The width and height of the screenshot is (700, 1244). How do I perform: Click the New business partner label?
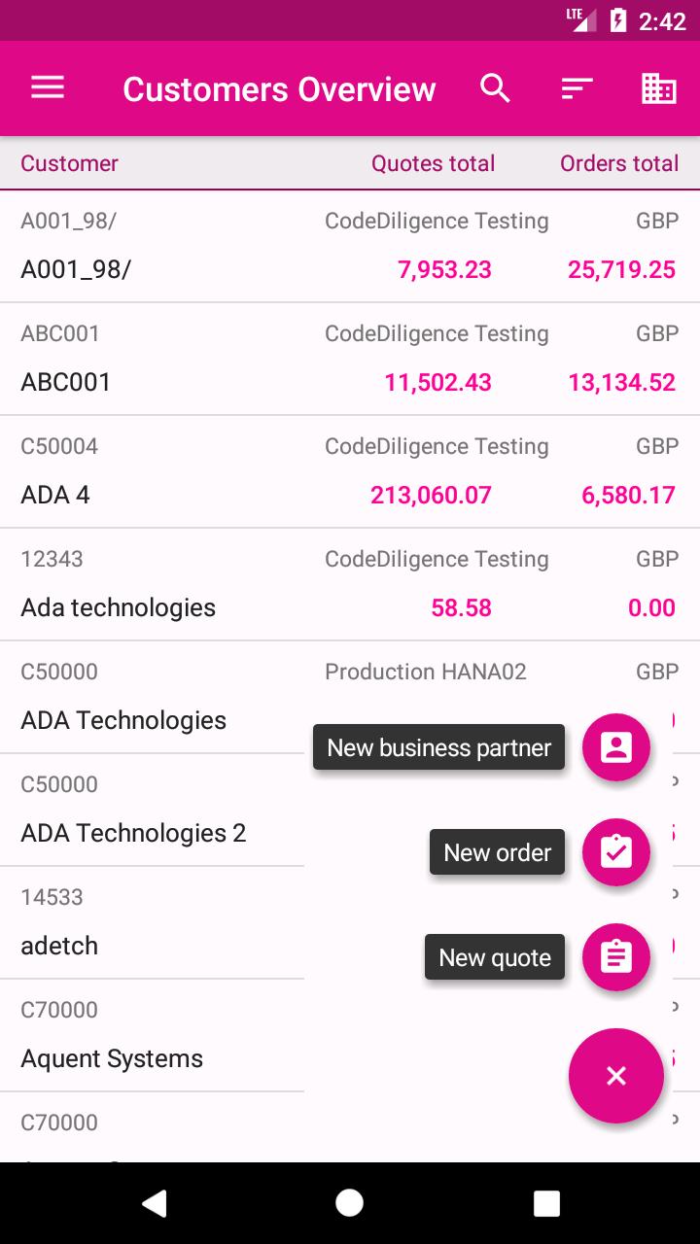click(438, 747)
